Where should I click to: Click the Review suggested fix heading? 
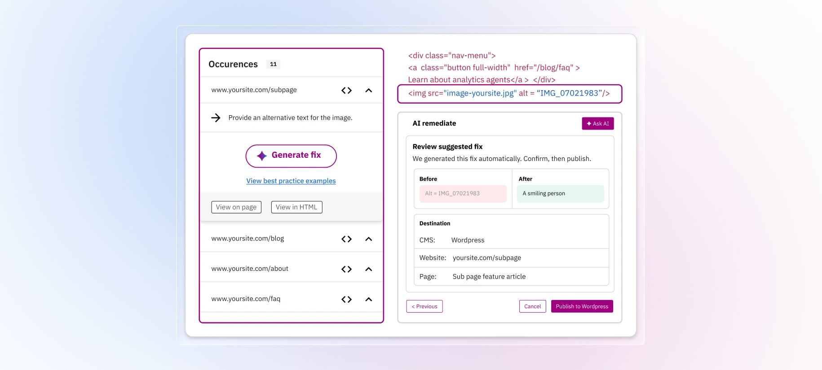click(x=447, y=147)
